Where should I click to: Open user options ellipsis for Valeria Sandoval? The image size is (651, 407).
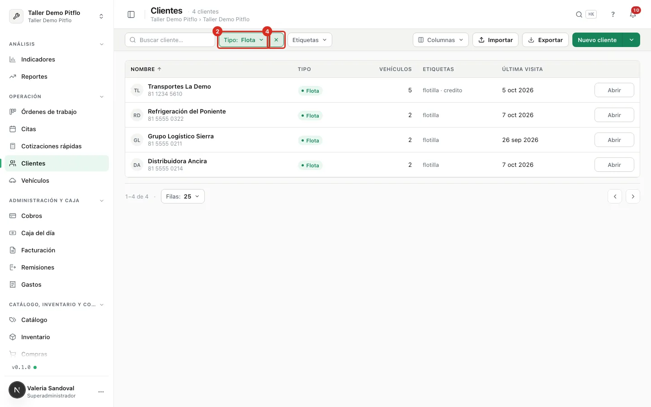pyautogui.click(x=101, y=392)
